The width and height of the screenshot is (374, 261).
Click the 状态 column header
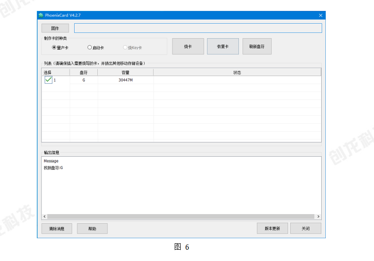(x=237, y=72)
